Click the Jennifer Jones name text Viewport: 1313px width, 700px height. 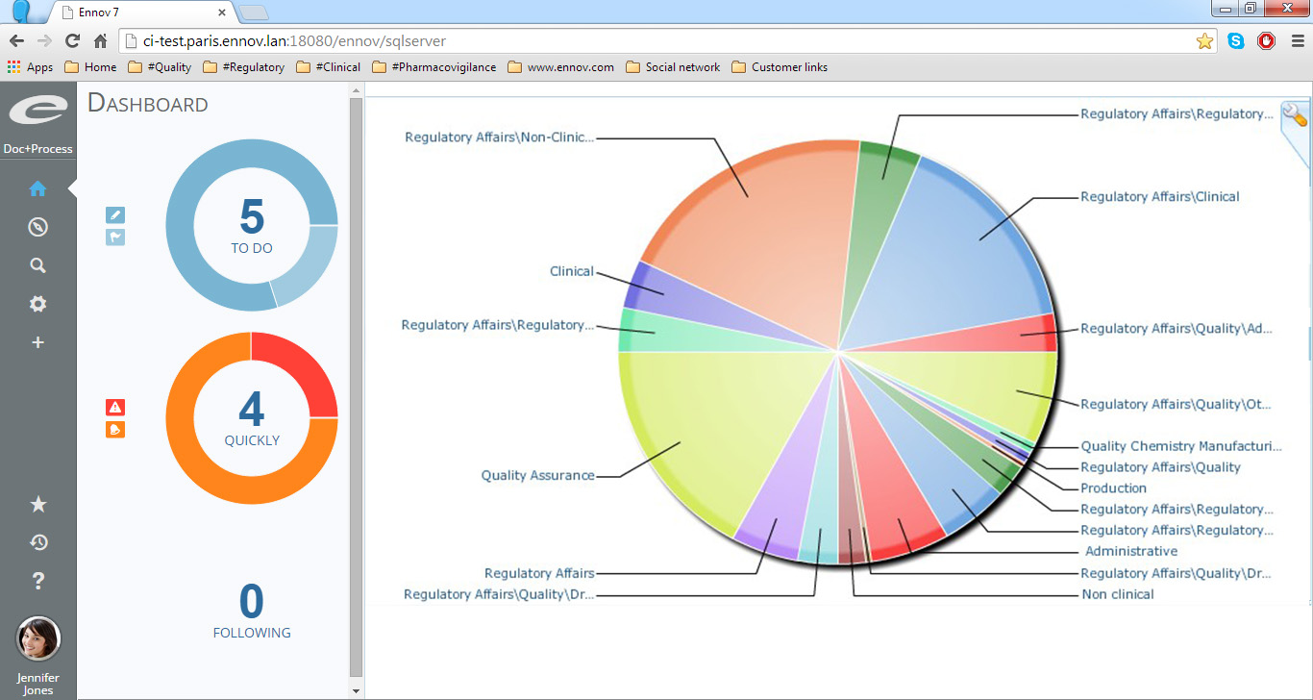click(x=38, y=684)
